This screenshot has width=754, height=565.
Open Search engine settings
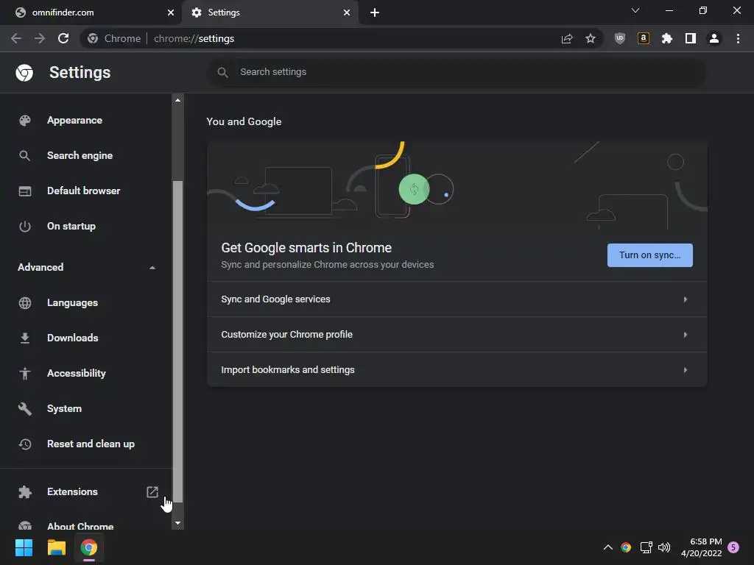pyautogui.click(x=80, y=156)
